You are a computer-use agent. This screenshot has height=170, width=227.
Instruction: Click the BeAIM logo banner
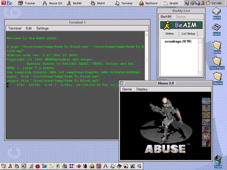(x=181, y=25)
